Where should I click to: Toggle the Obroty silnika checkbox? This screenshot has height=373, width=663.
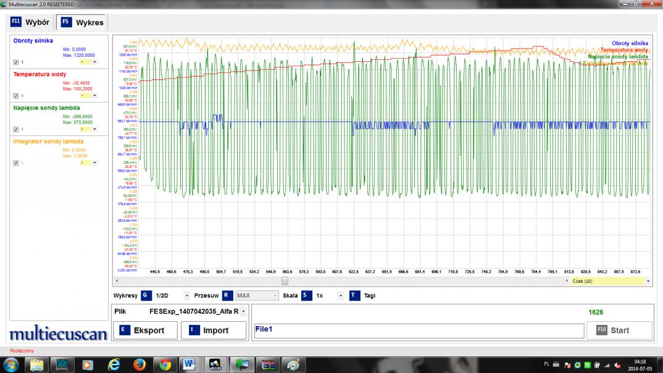coord(16,62)
